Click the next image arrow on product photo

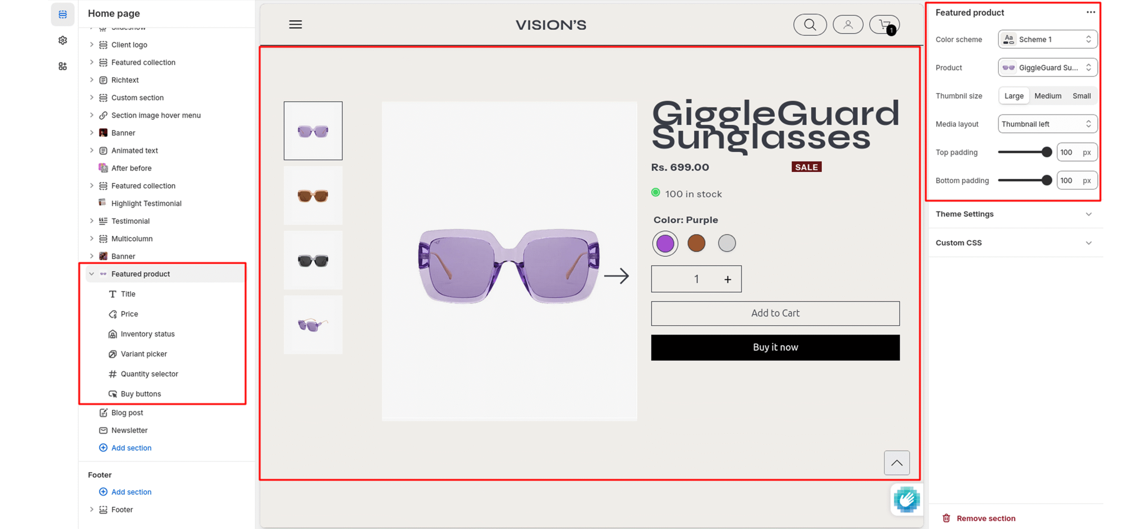[x=616, y=276]
